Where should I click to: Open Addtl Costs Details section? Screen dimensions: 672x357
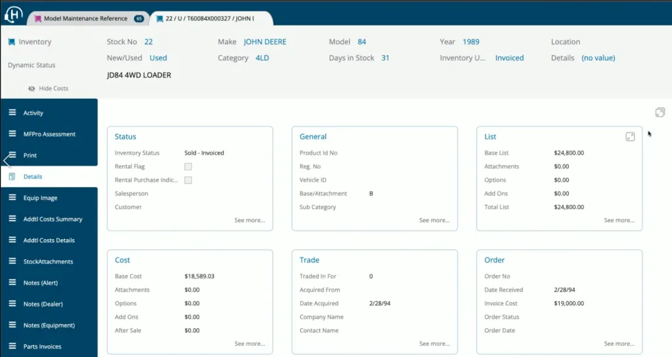coord(49,240)
